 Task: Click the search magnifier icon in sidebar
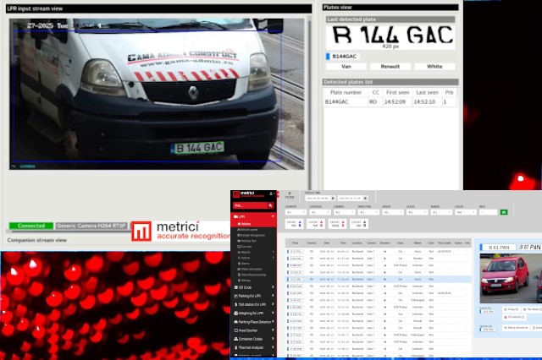coord(270,205)
